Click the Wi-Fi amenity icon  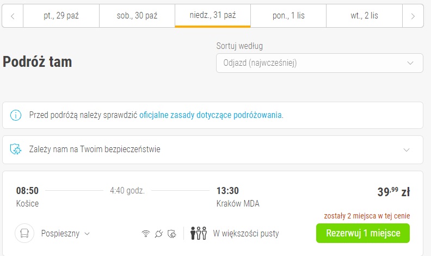point(146,234)
